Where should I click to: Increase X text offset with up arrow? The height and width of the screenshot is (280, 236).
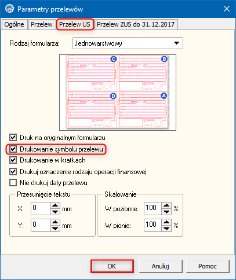click(55, 205)
